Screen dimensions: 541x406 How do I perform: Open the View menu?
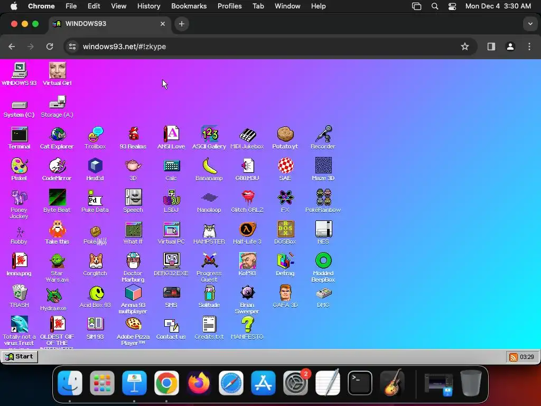coord(118,6)
